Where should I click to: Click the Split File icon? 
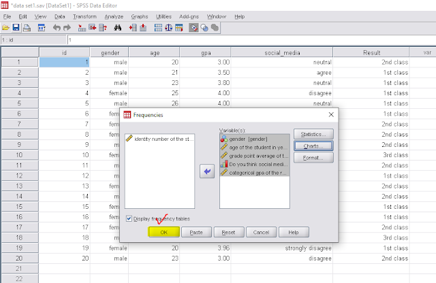click(158, 28)
